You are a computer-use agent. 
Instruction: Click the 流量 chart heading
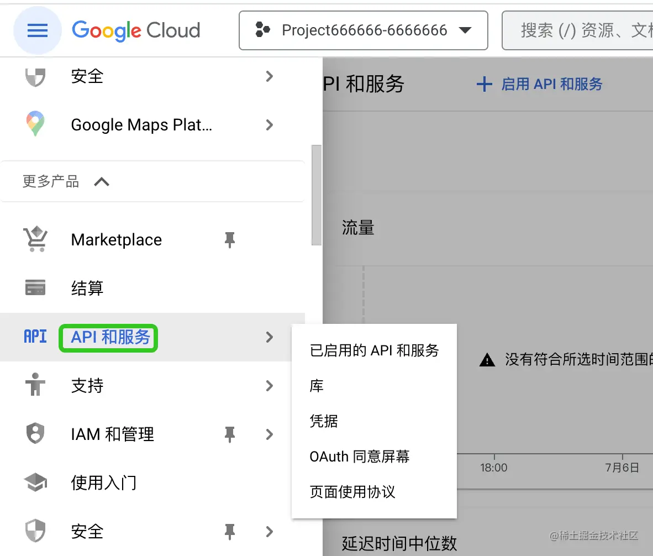coord(358,227)
